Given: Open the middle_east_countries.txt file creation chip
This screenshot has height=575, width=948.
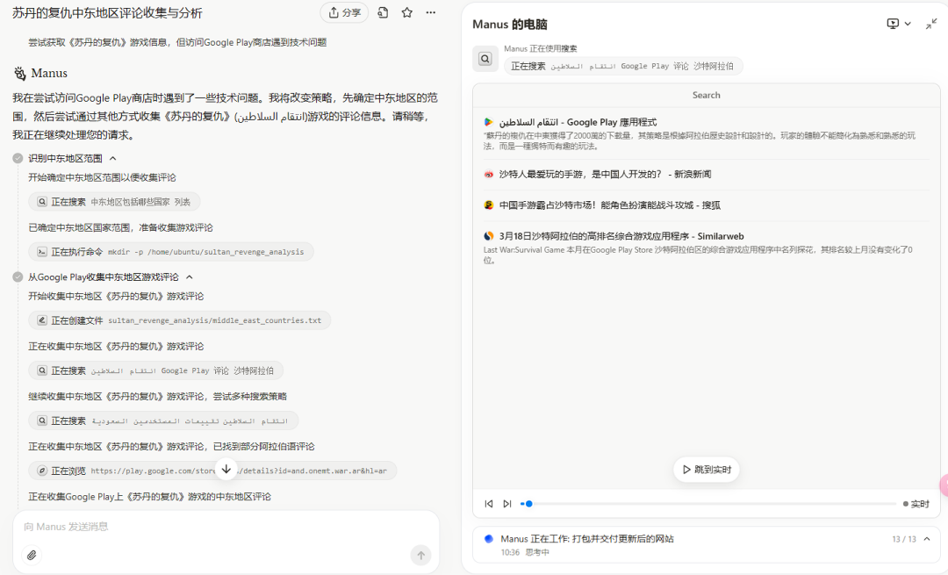Looking at the screenshot, I should click(180, 320).
